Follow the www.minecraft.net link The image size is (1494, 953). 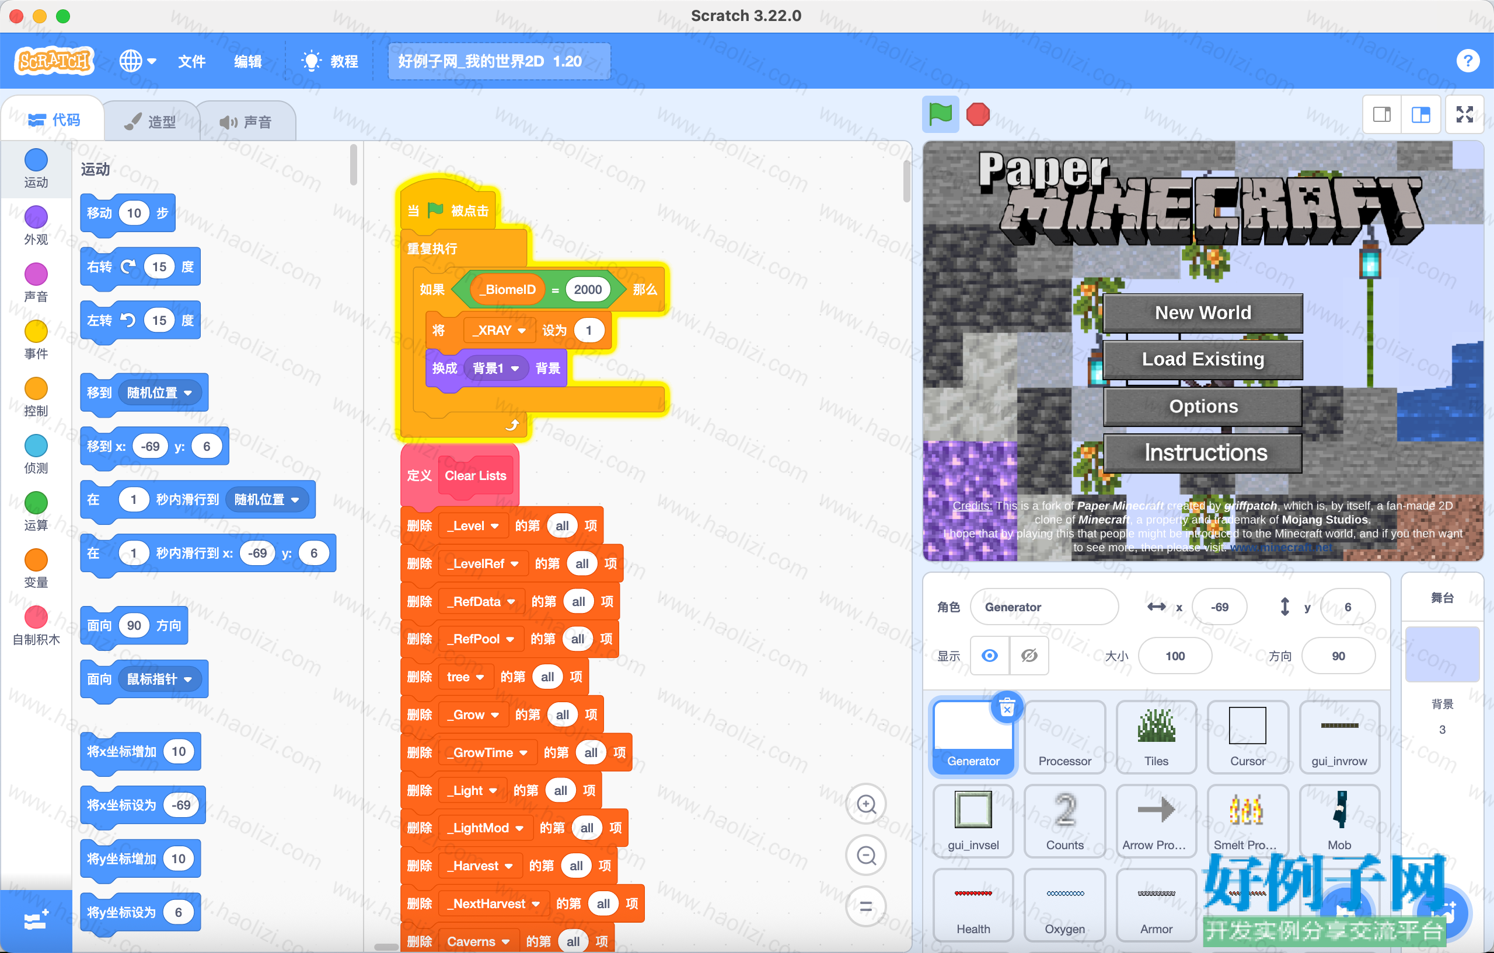[x=1280, y=548]
